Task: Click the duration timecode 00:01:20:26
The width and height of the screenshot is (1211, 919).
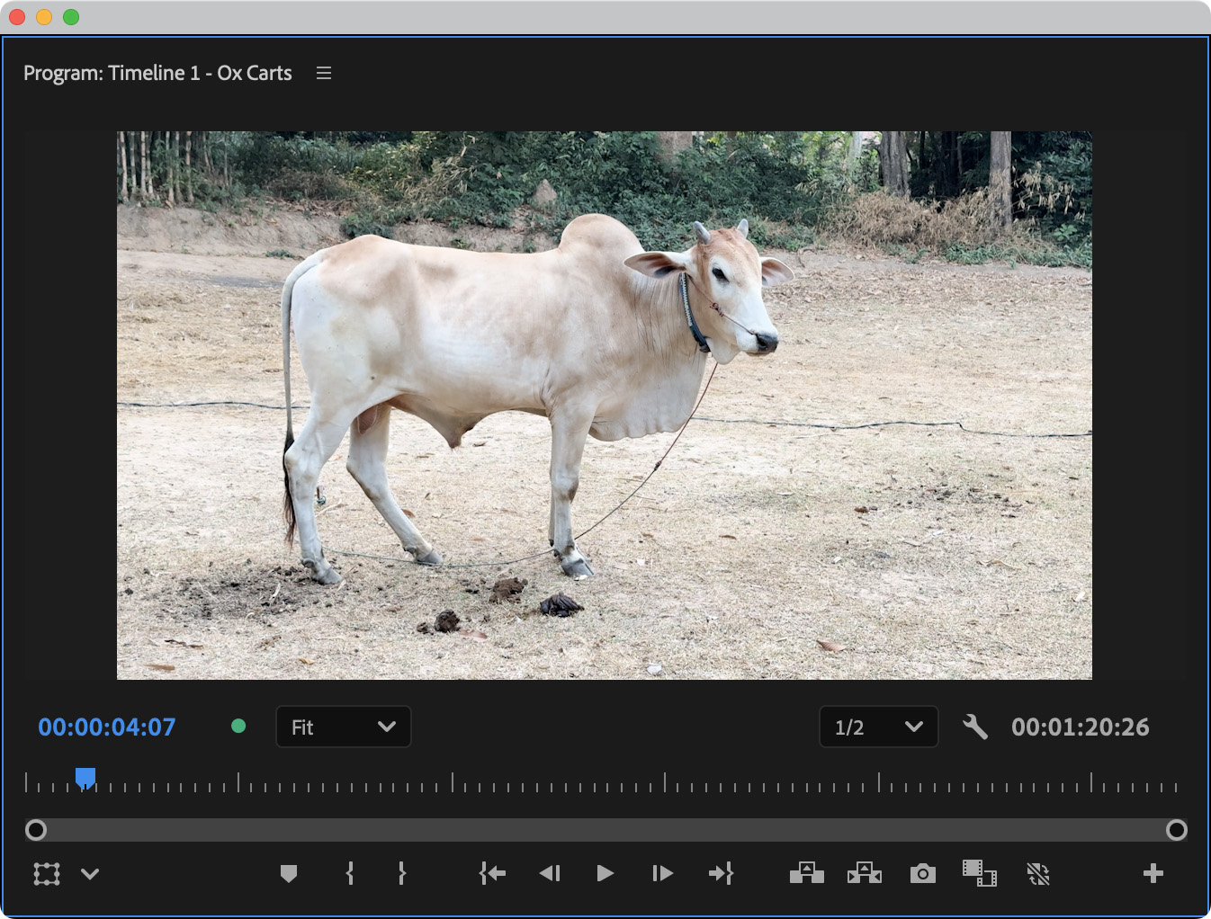Action: 1081,727
